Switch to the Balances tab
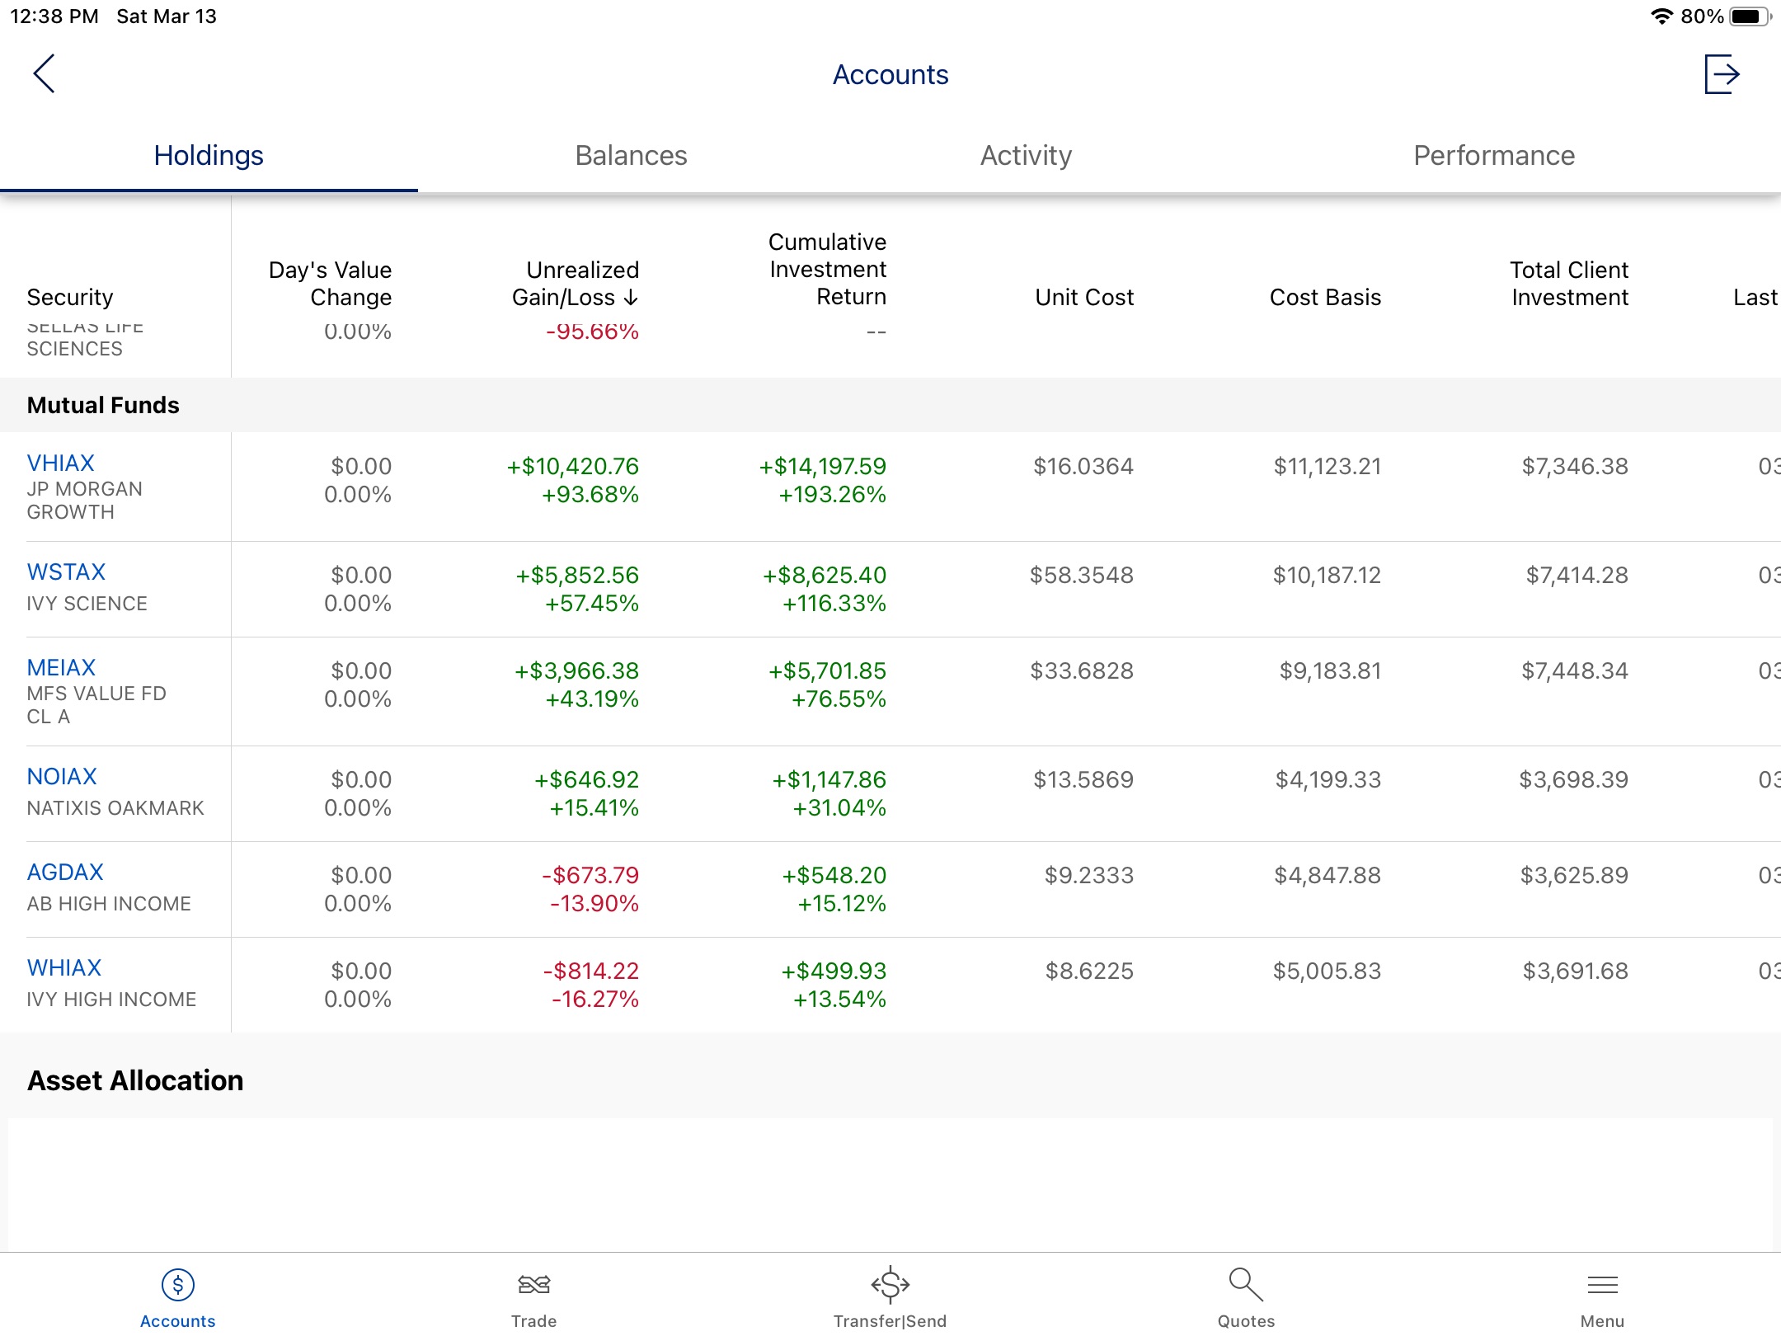 click(x=631, y=155)
